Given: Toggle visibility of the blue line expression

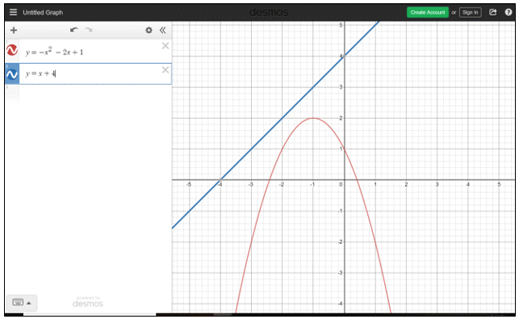Looking at the screenshot, I should tap(12, 74).
